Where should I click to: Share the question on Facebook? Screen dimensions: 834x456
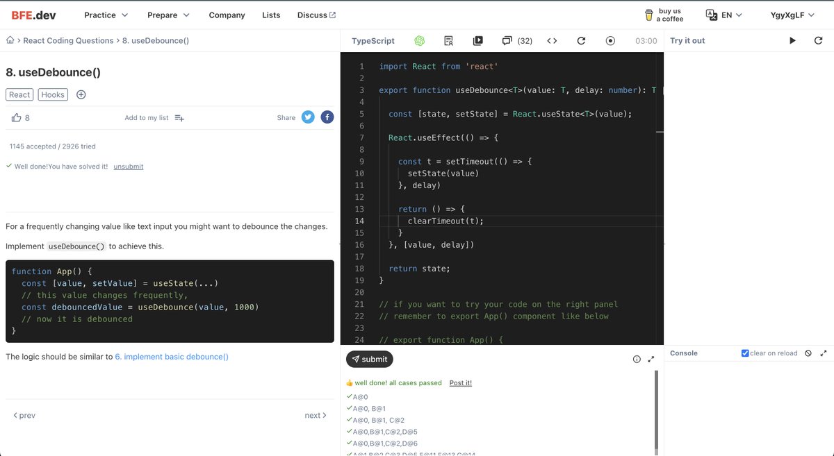click(327, 117)
